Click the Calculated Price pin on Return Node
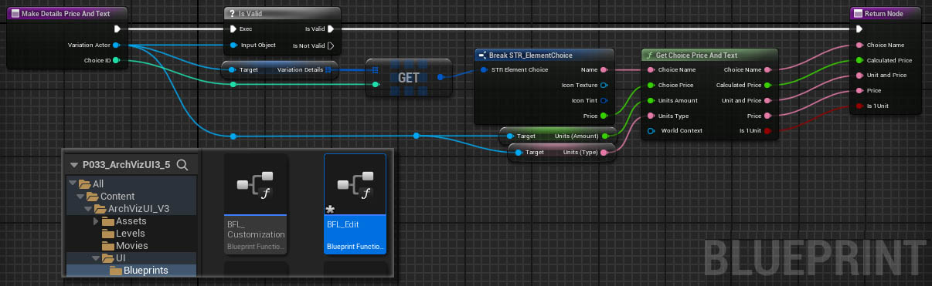This screenshot has width=932, height=286. click(x=859, y=60)
